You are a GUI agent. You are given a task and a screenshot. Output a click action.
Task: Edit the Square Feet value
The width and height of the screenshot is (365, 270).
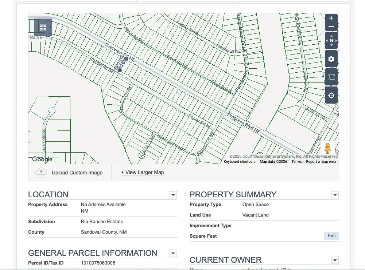click(331, 236)
